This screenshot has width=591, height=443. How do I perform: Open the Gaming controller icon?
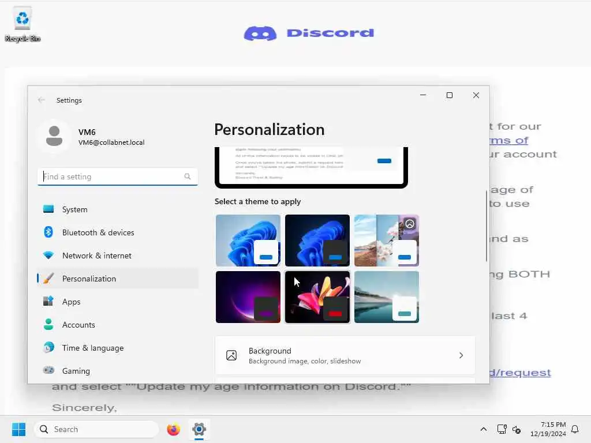[48, 370]
